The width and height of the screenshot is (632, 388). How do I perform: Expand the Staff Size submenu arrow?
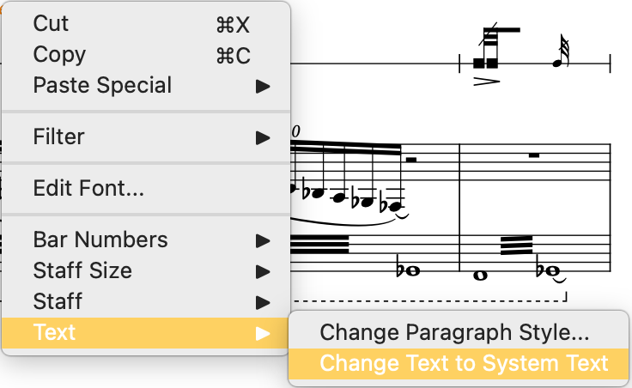click(x=263, y=272)
